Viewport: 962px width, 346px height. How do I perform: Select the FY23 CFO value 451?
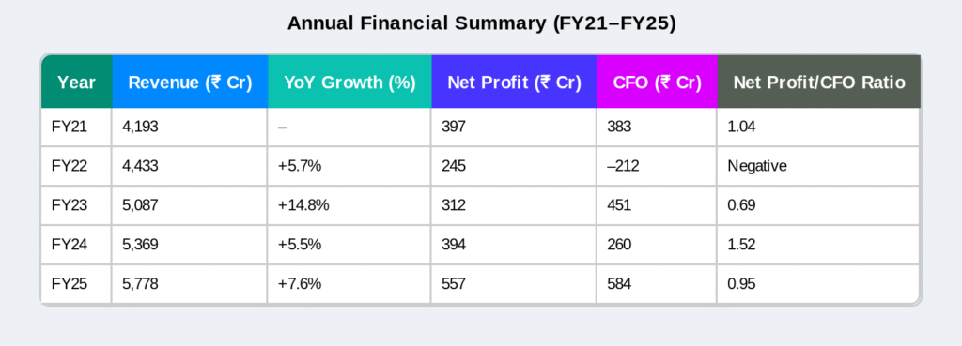coord(618,205)
